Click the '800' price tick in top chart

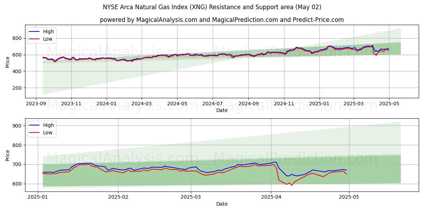pyautogui.click(x=18, y=38)
